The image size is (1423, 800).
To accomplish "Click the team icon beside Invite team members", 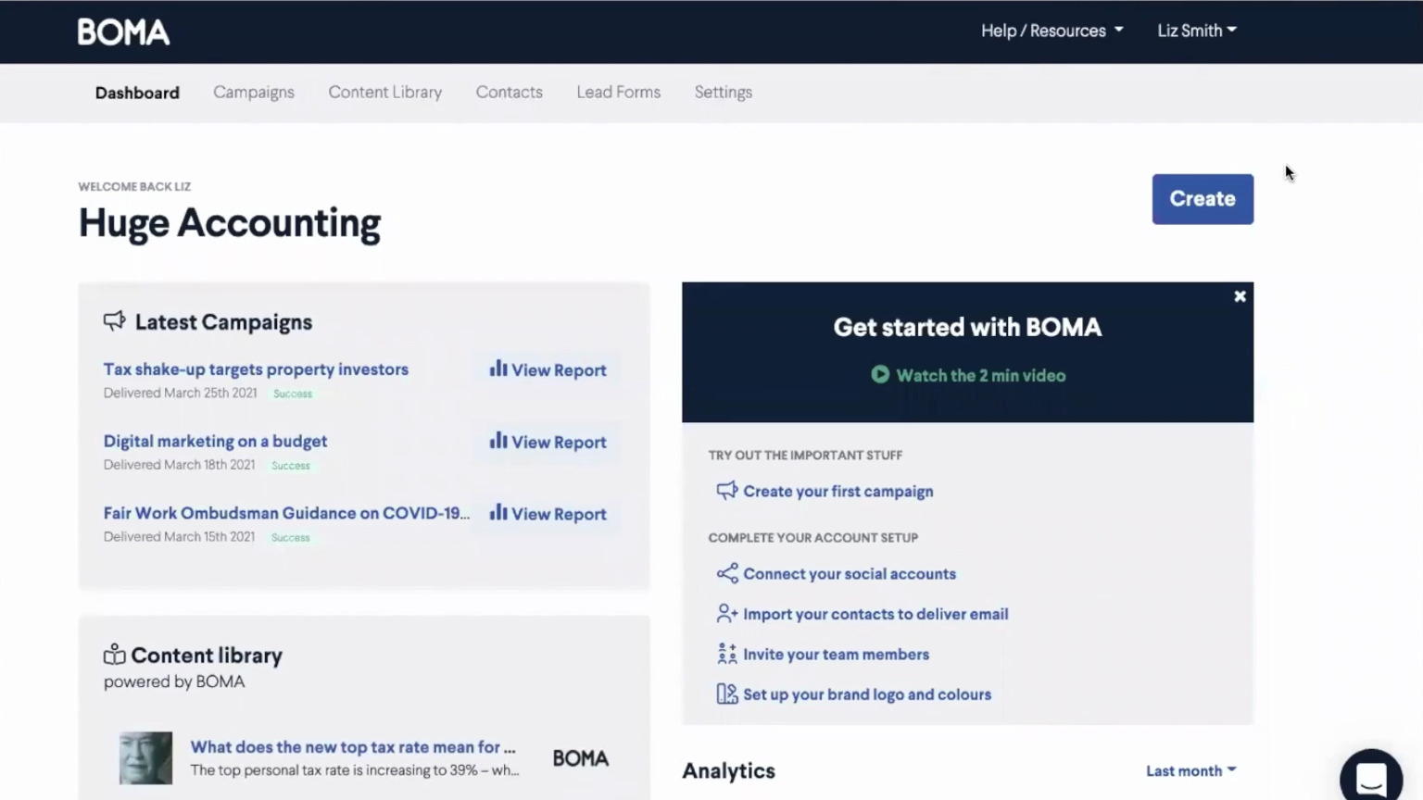I will (727, 654).
